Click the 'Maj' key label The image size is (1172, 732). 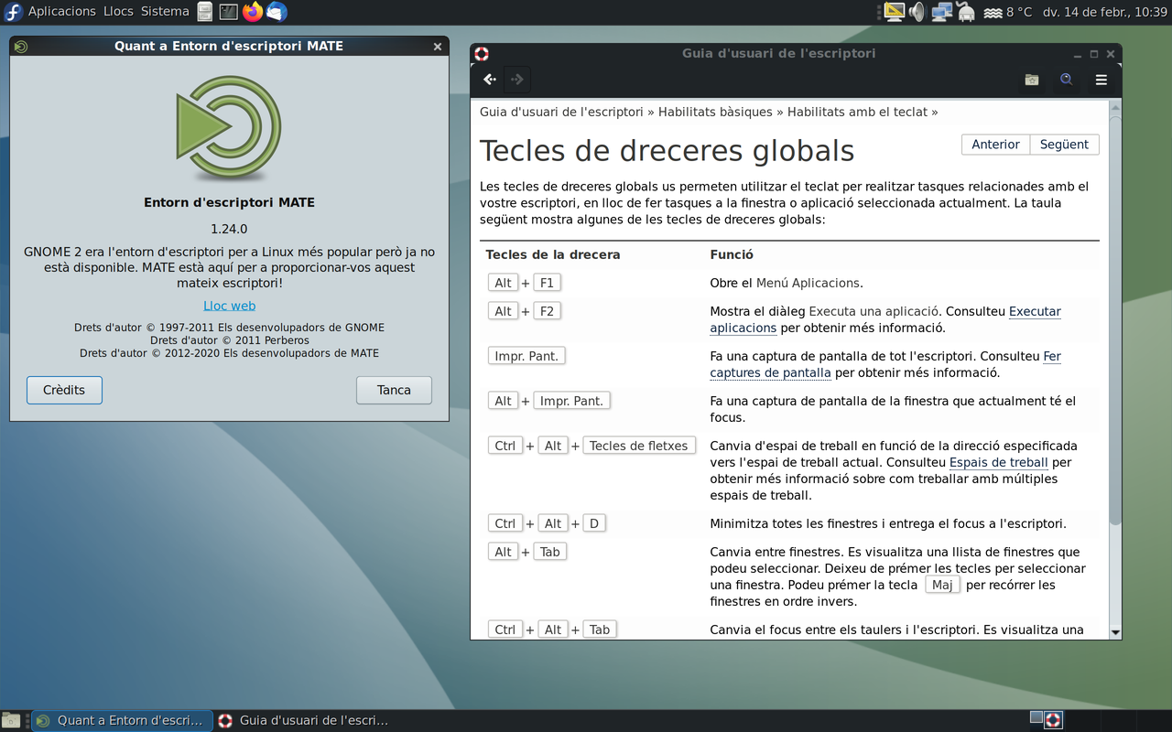coord(942,585)
